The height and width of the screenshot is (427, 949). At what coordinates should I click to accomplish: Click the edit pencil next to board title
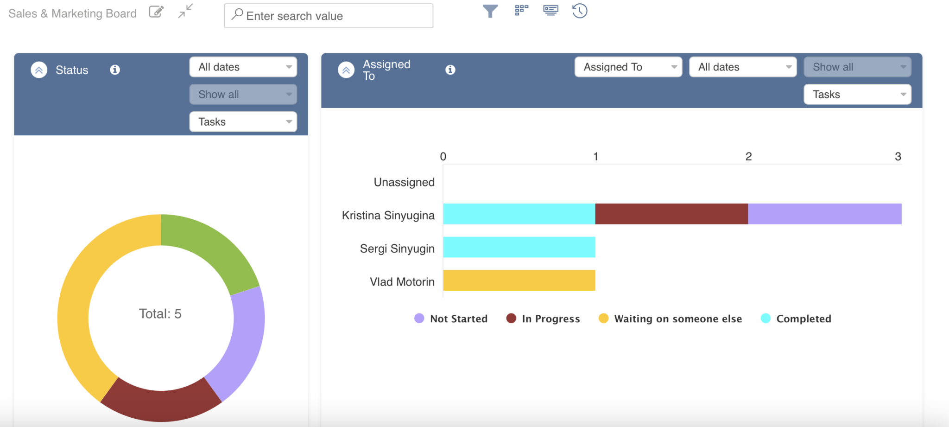(156, 12)
